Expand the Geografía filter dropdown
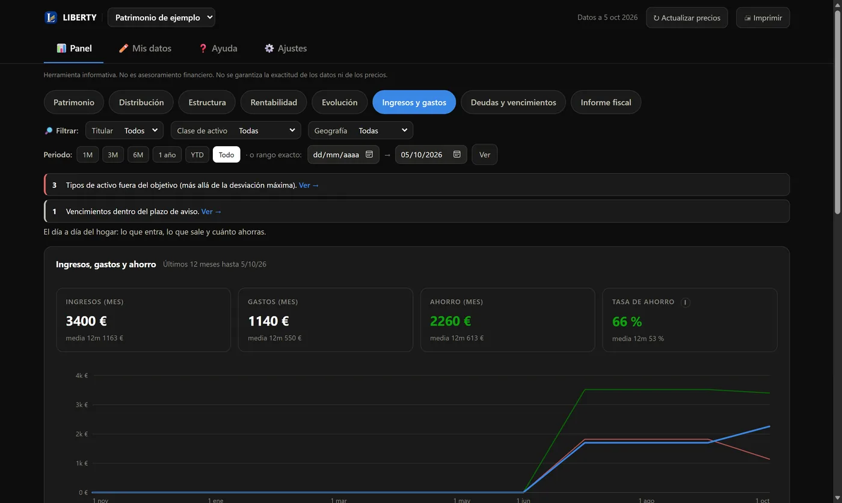 click(x=360, y=131)
